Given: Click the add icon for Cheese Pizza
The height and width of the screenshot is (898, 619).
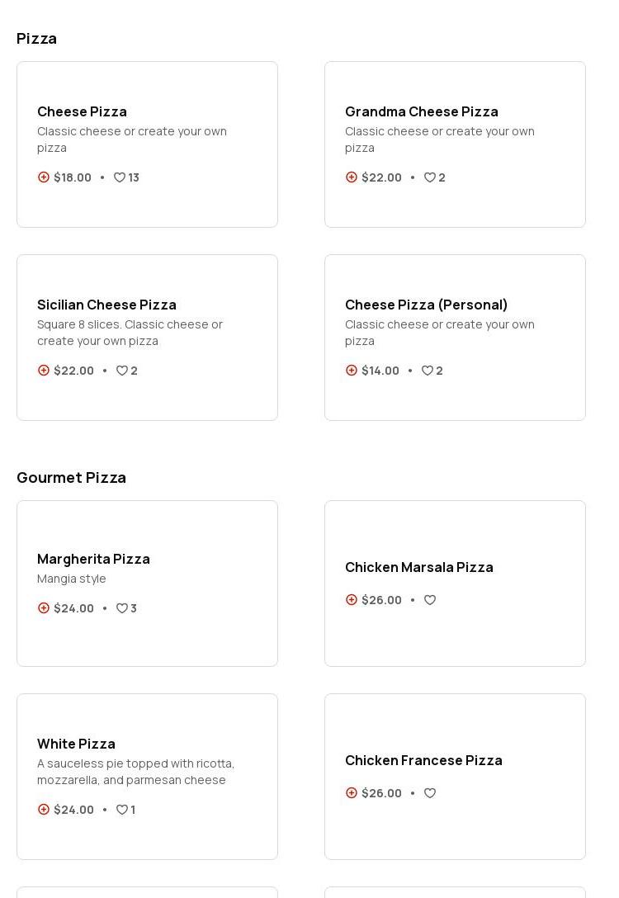Looking at the screenshot, I should (x=44, y=177).
